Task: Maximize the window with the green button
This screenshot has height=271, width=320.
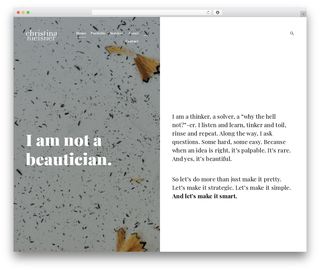Action: (x=28, y=12)
